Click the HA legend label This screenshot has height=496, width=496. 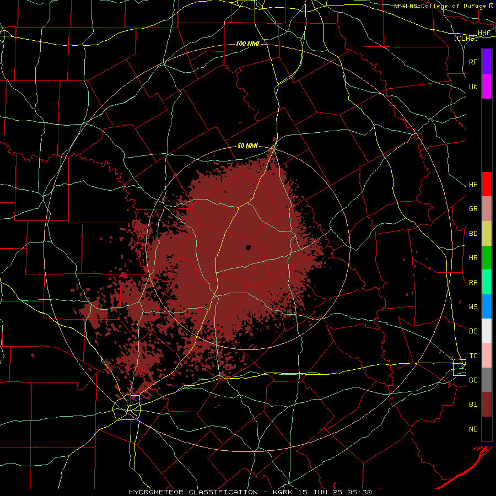point(473,185)
